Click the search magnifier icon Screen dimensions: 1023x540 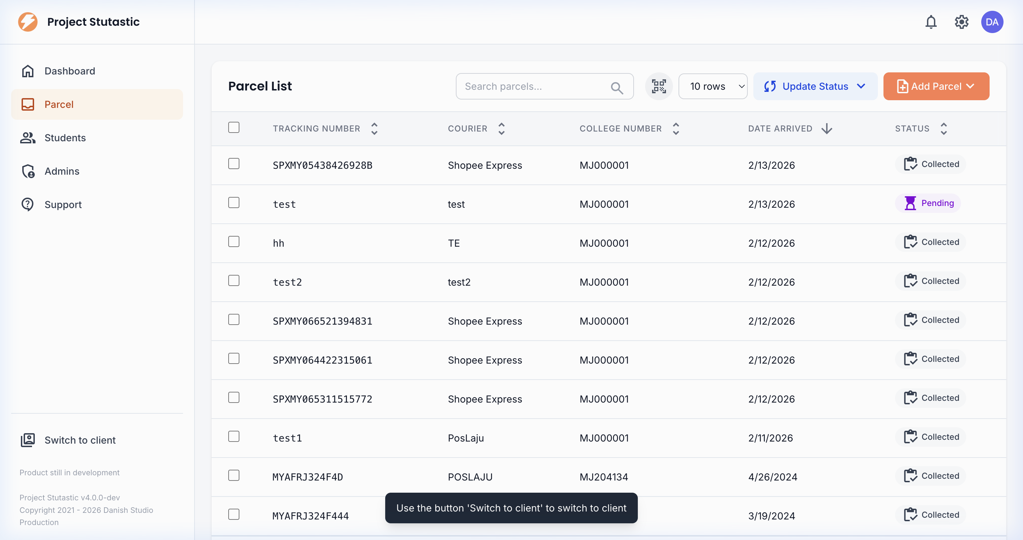pos(616,87)
